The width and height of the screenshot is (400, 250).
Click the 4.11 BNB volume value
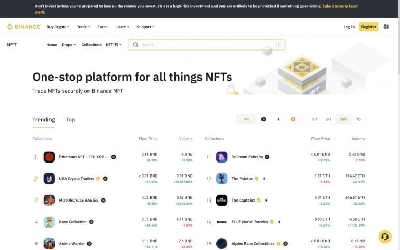click(x=184, y=219)
